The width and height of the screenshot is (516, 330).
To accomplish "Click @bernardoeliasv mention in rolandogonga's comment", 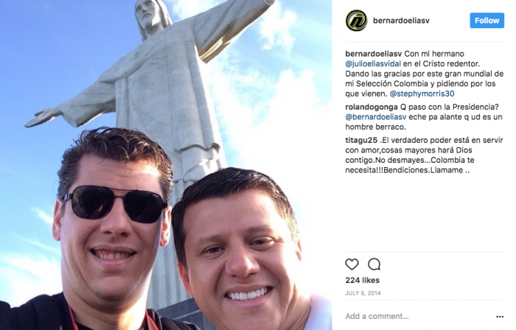I will click(376, 117).
